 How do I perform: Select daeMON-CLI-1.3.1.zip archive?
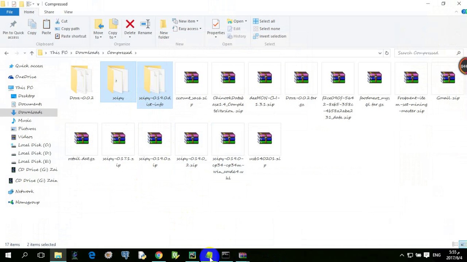click(265, 85)
